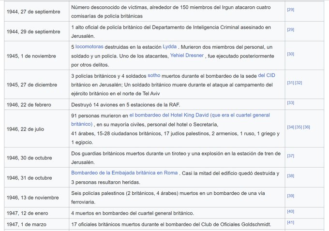
Task: Click the text '41 árabes, 15-28 ciudadanos británicos'
Action: pyautogui.click(x=117, y=133)
